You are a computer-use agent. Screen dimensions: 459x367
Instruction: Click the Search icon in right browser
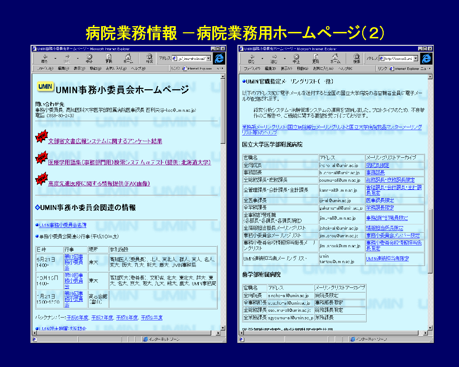click(x=356, y=58)
